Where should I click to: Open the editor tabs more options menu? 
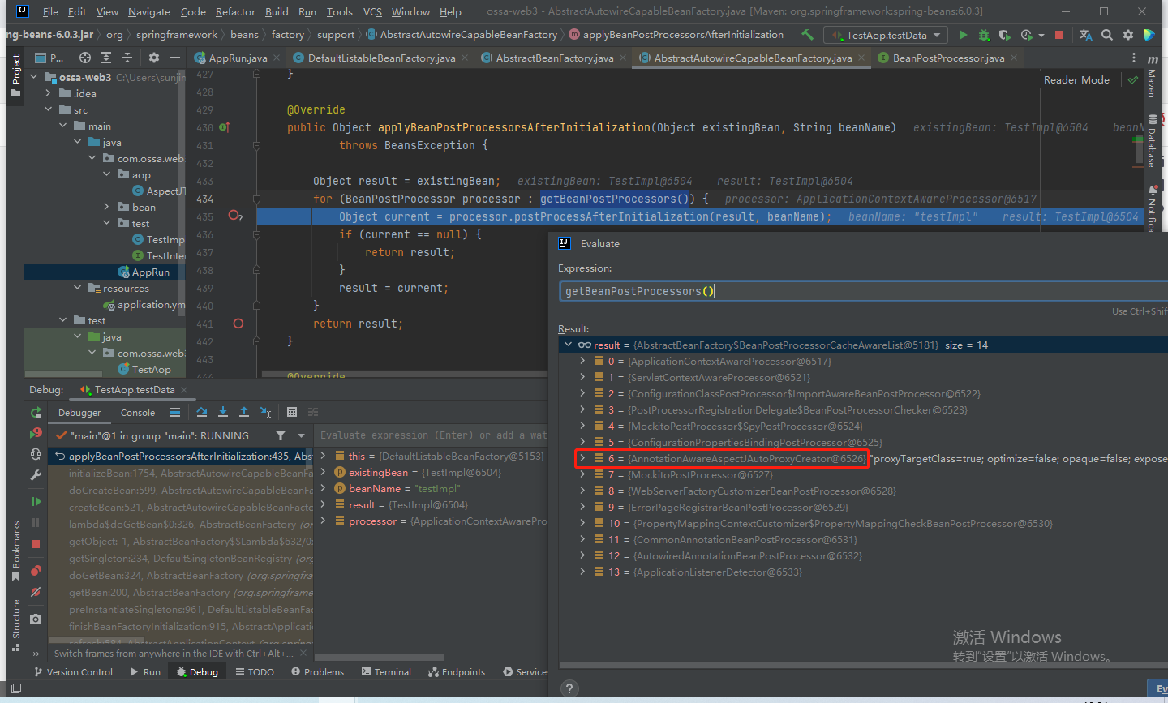(x=1133, y=58)
